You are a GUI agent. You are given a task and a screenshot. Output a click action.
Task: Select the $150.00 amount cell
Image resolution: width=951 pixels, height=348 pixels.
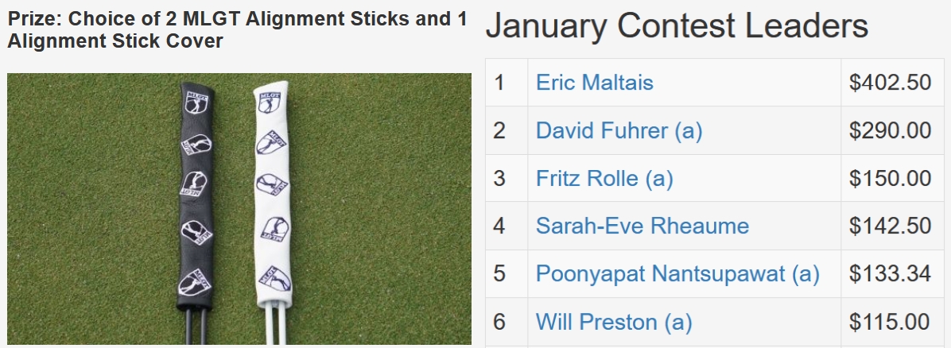coord(890,178)
